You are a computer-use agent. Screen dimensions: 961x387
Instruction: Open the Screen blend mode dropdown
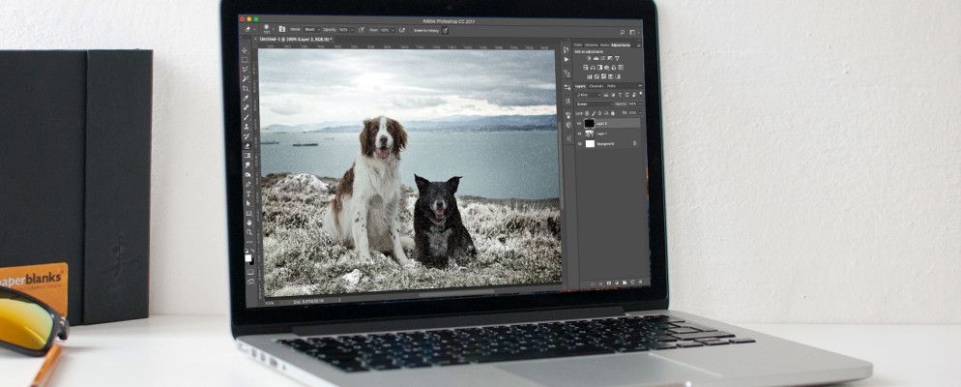point(595,104)
